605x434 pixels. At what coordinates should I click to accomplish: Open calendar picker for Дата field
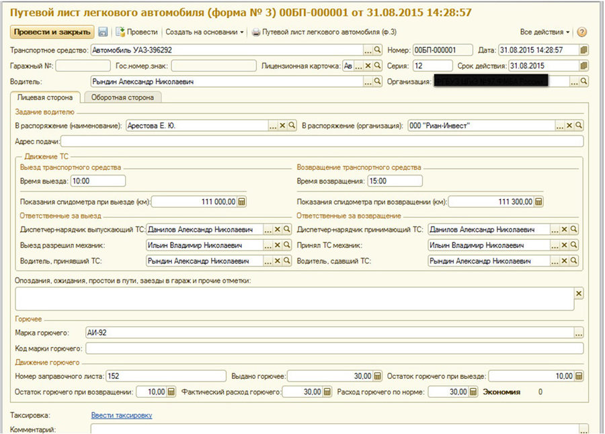click(x=583, y=50)
